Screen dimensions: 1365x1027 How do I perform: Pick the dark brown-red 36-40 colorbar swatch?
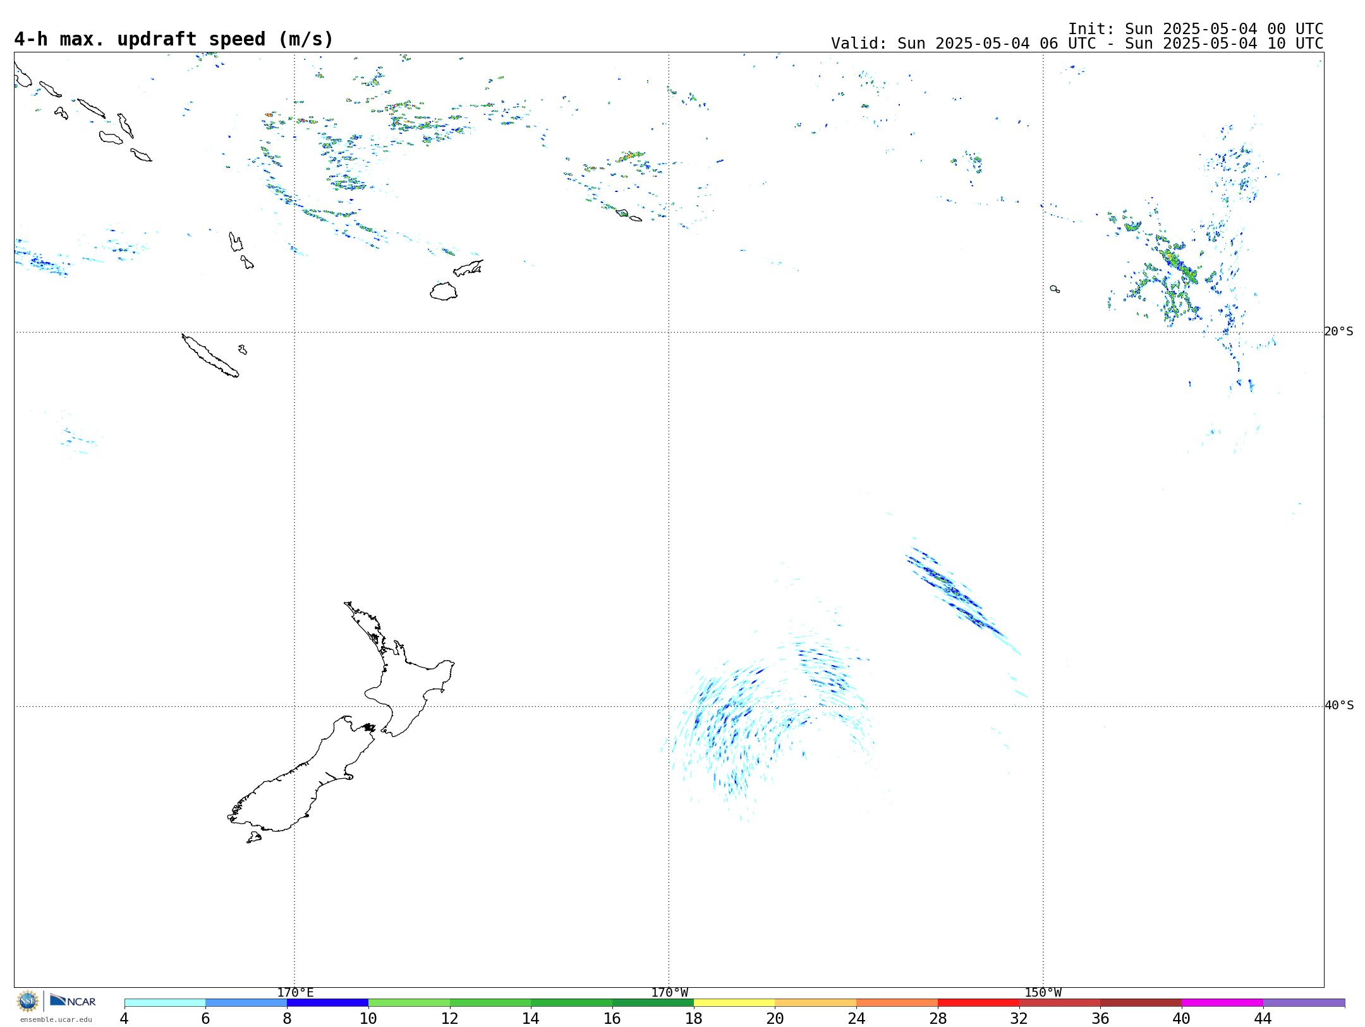(1141, 1003)
